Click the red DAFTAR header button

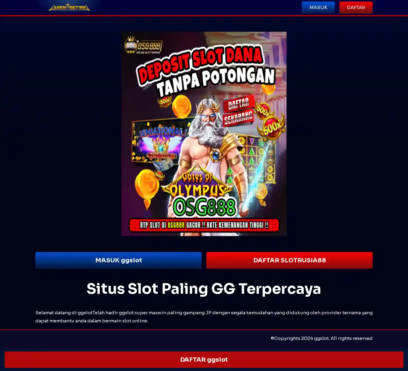coord(356,8)
